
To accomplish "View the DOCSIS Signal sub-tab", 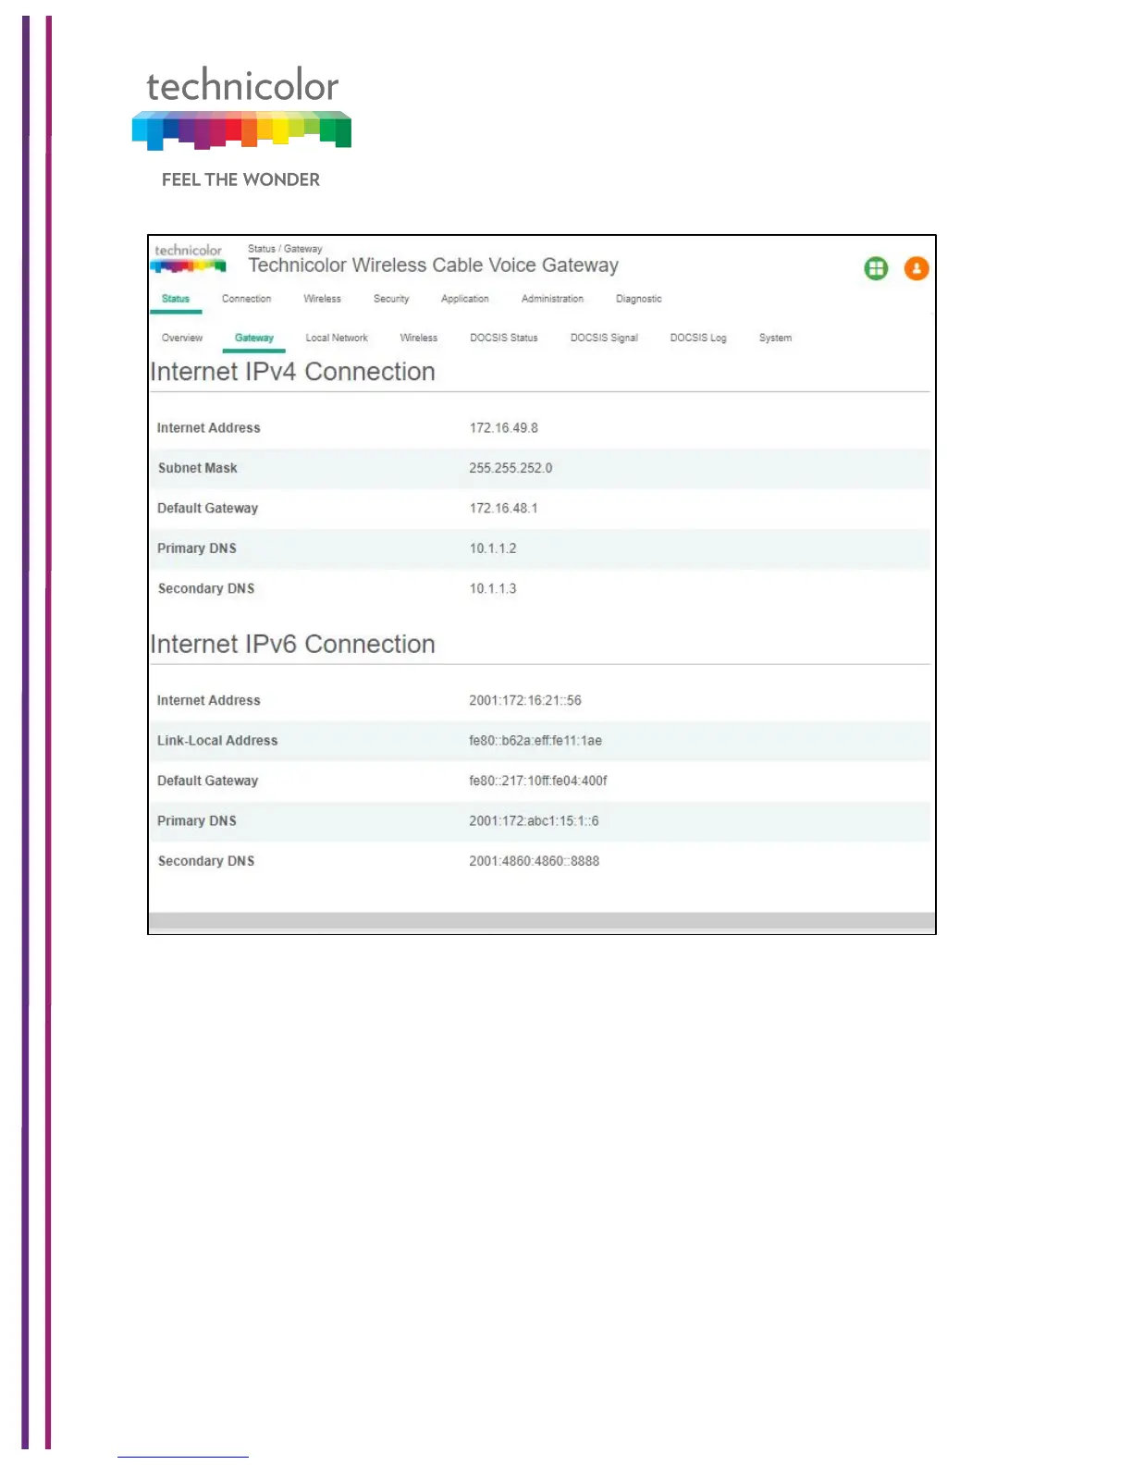I will 604,338.
